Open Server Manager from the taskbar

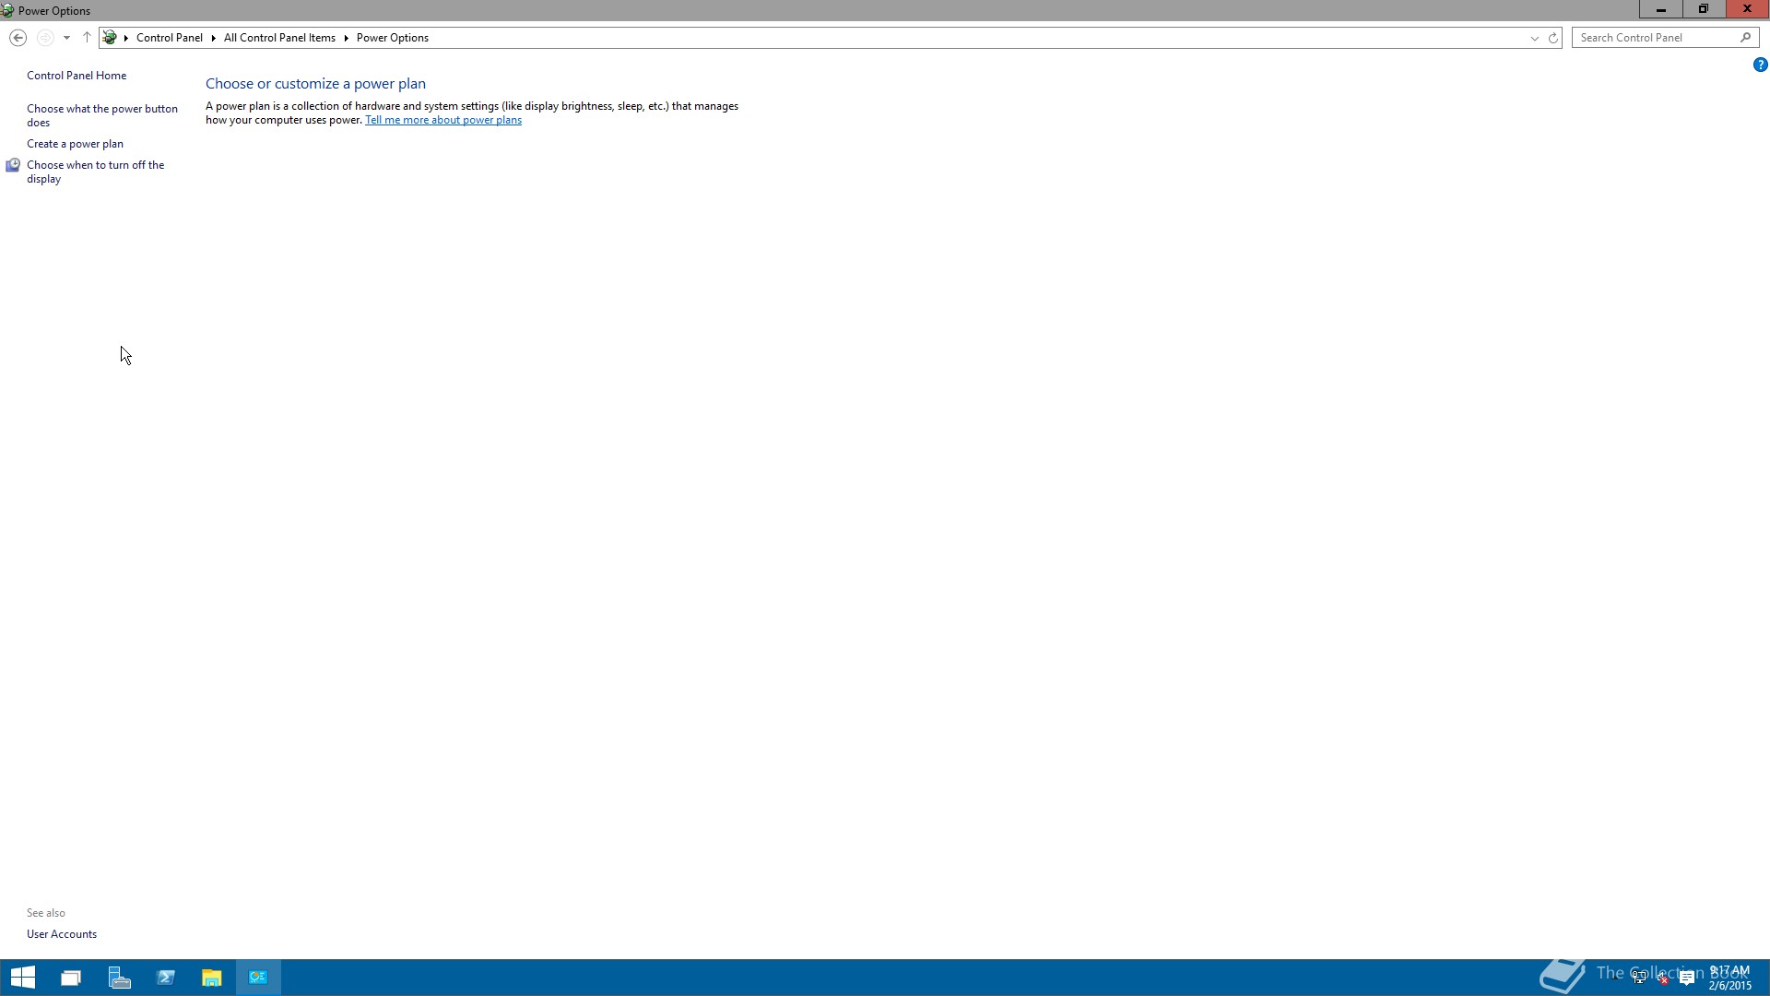(119, 978)
